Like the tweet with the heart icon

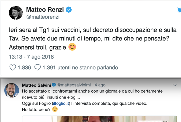[x=13, y=68]
